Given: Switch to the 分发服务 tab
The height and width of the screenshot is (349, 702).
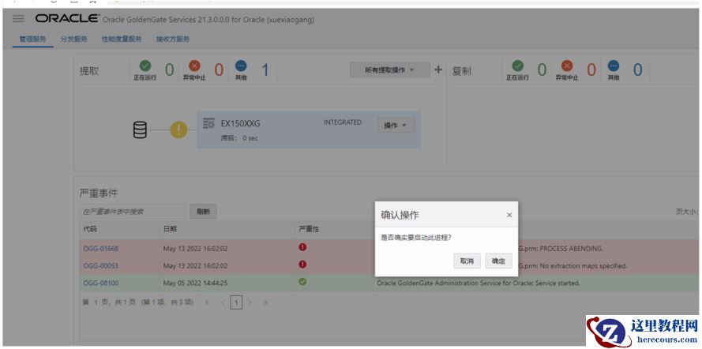Looking at the screenshot, I should click(x=74, y=39).
